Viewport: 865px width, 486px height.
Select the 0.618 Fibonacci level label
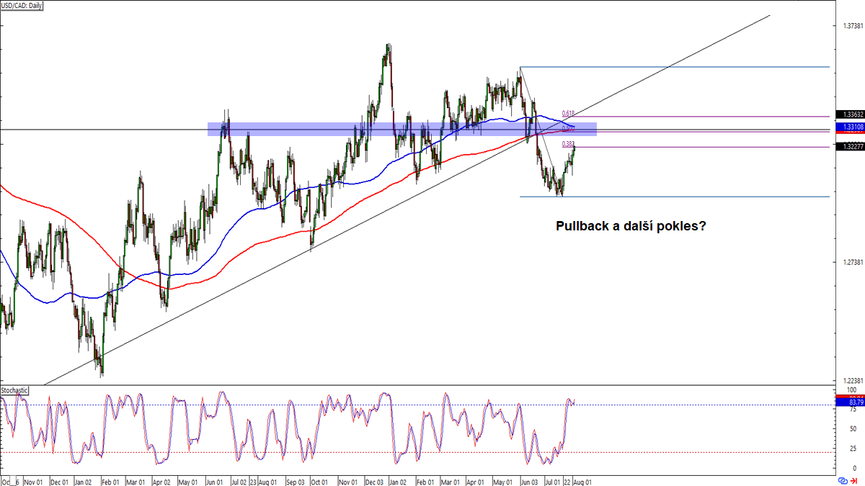[x=568, y=113]
